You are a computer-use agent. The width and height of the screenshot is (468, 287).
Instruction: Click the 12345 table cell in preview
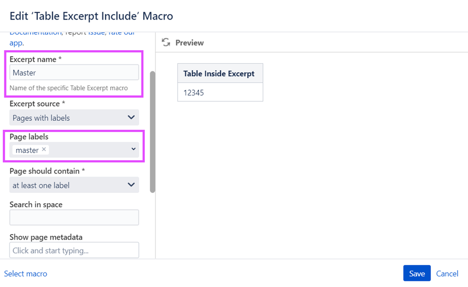[x=220, y=92]
